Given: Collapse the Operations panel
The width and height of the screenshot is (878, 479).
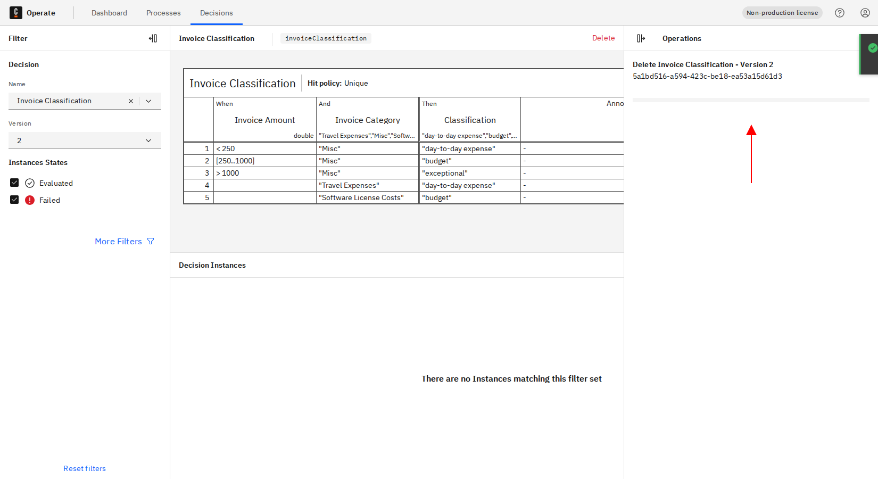Looking at the screenshot, I should 641,38.
